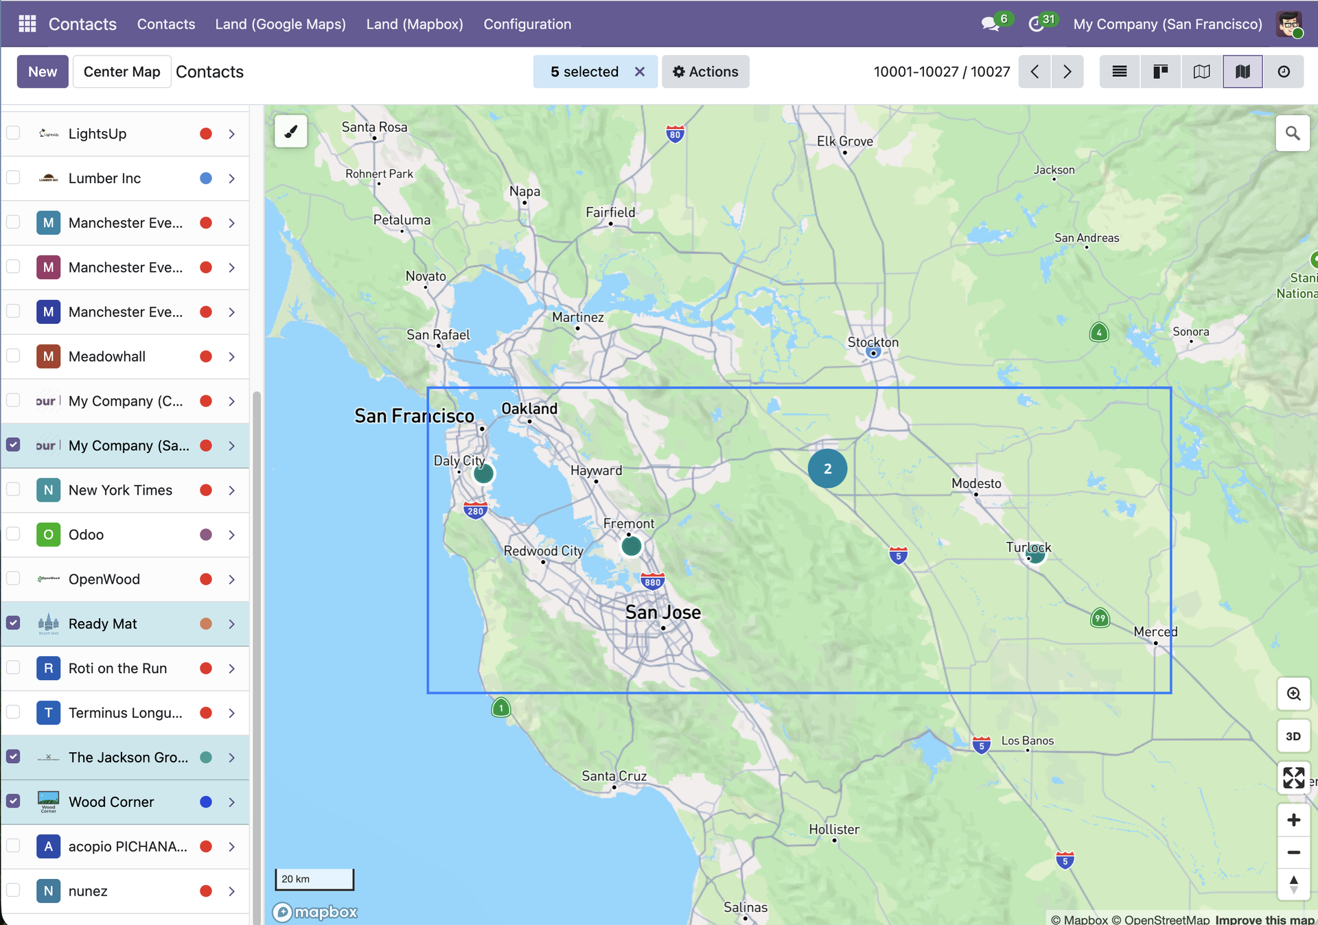Check the New York Times checkbox
This screenshot has height=925, width=1318.
tap(13, 489)
